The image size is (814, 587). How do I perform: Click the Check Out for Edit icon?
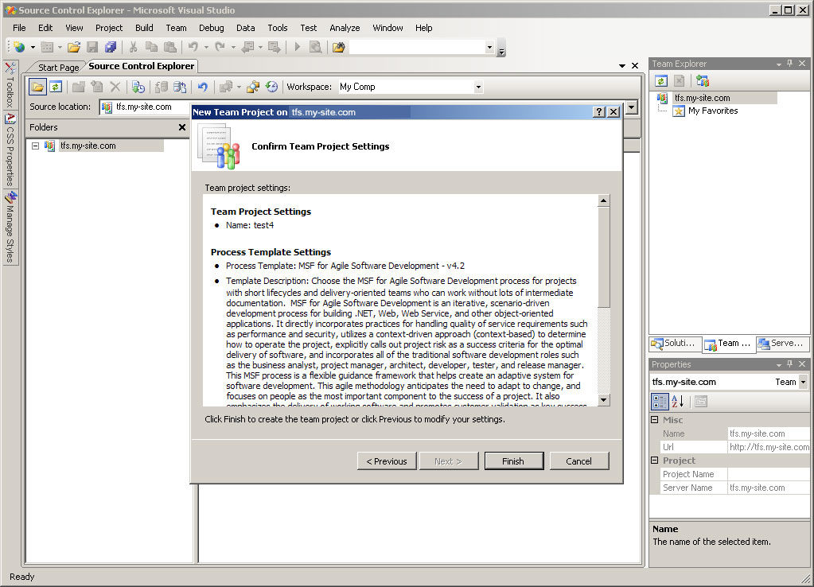tap(162, 87)
